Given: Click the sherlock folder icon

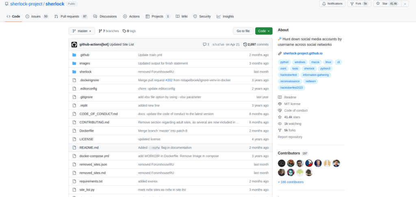Looking at the screenshot, I should coord(74,72).
